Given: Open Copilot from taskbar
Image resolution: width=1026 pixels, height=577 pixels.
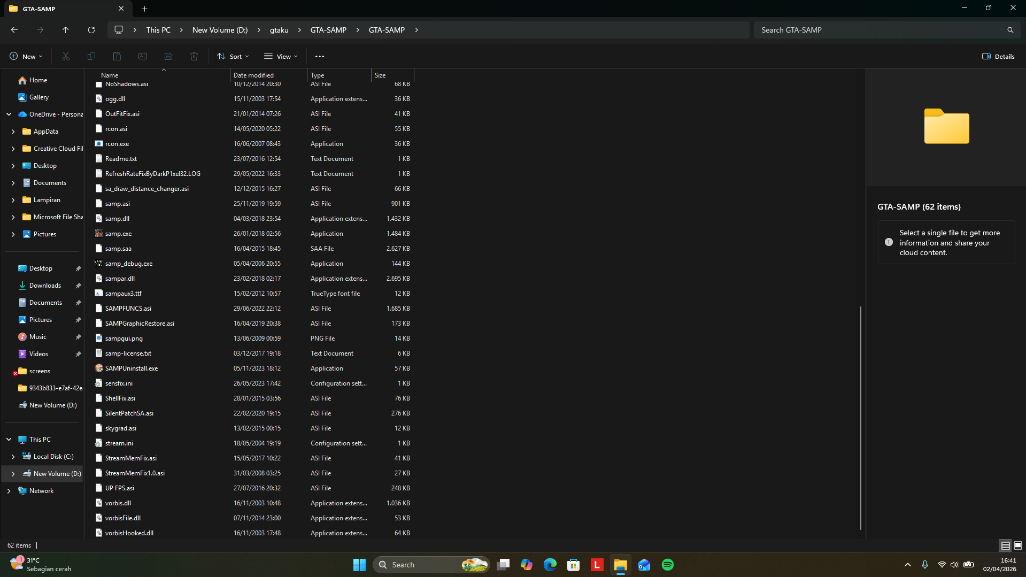Looking at the screenshot, I should (x=527, y=565).
